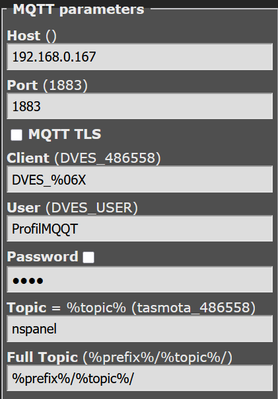Focus the masked Password input field
The height and width of the screenshot is (399, 278).
pos(139,279)
